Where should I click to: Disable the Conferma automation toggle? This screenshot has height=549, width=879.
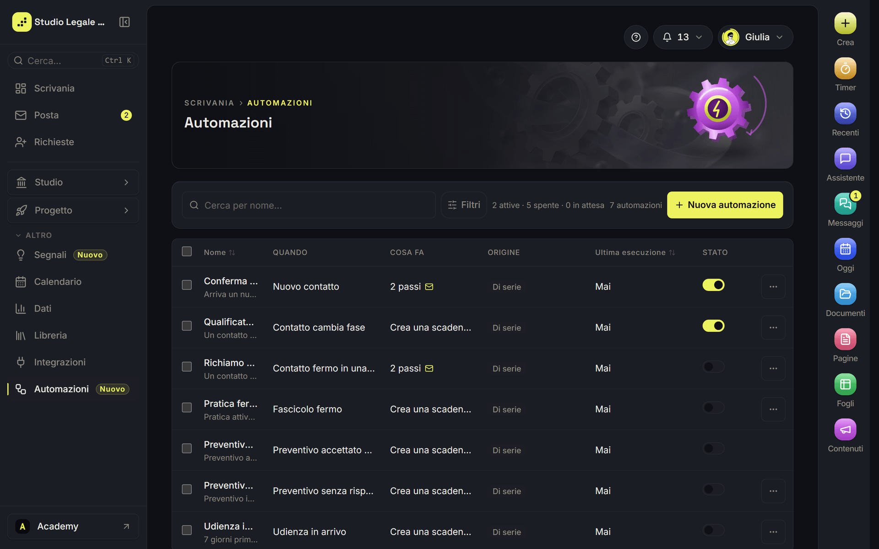click(x=713, y=285)
